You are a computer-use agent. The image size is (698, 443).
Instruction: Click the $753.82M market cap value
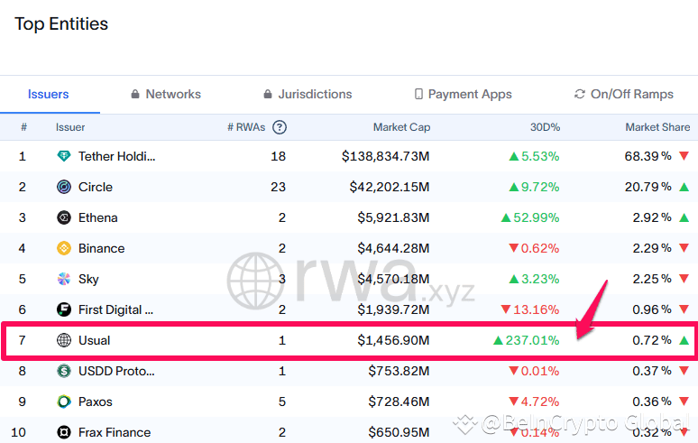[399, 372]
